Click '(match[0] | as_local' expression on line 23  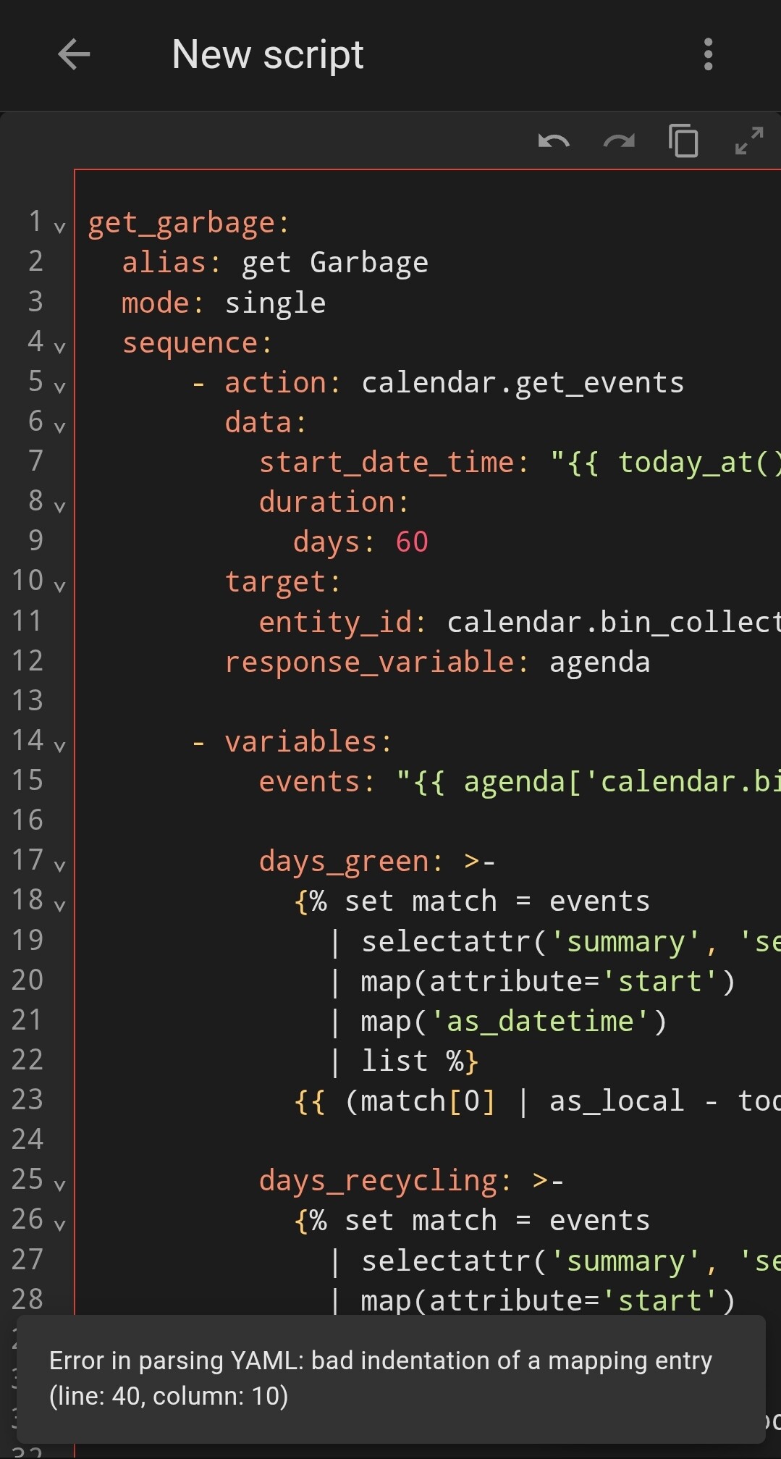click(x=514, y=1101)
